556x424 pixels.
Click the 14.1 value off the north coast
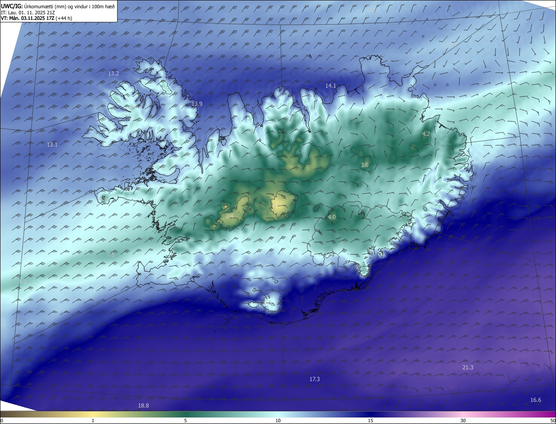point(331,86)
